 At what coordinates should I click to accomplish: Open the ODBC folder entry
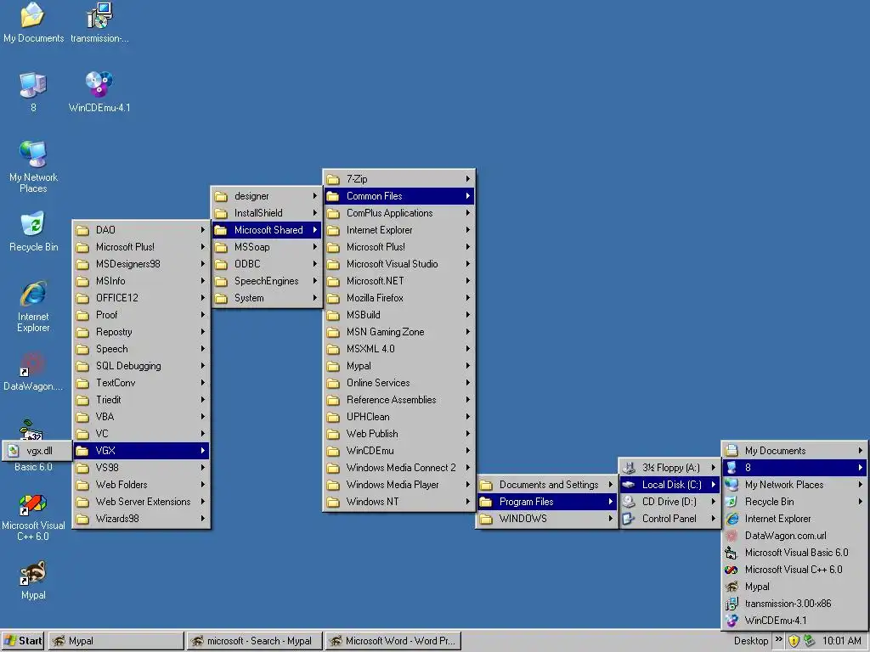[266, 264]
